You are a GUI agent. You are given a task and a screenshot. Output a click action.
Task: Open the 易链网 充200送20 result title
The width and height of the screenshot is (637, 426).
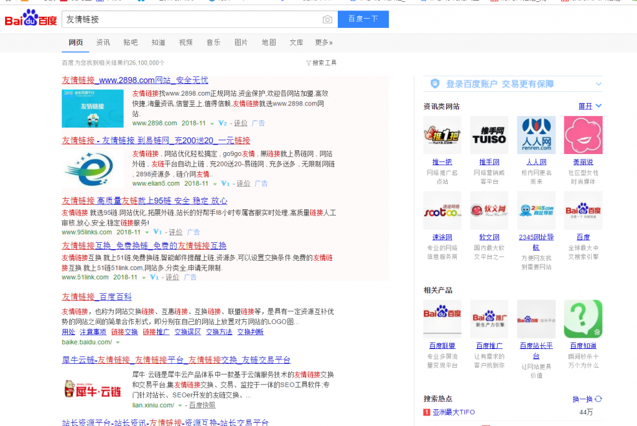click(156, 140)
